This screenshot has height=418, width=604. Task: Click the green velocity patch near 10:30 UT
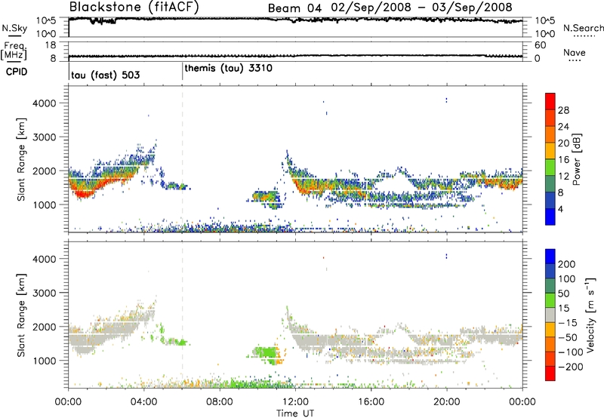[266, 352]
